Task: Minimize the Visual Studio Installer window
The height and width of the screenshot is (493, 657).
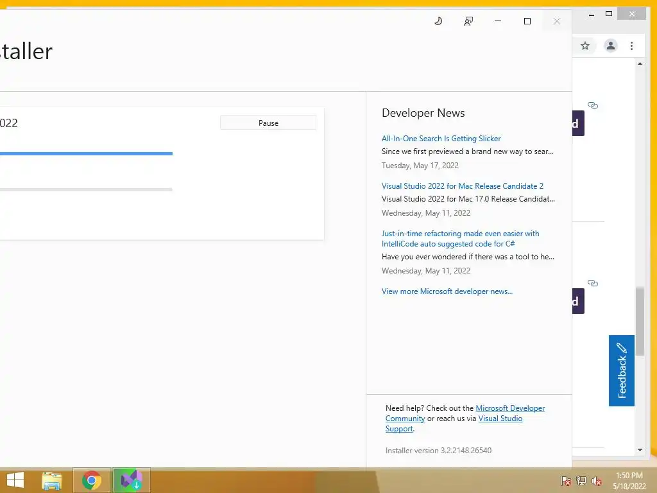Action: 498,21
